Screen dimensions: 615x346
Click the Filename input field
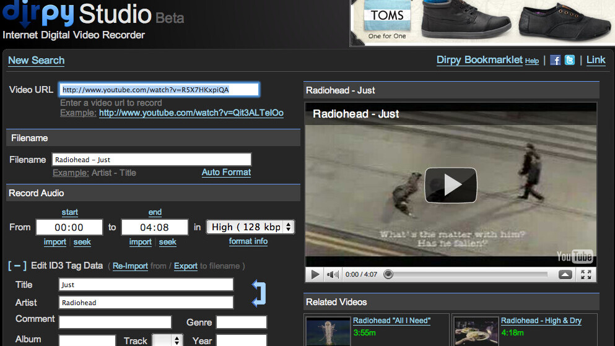(x=151, y=160)
